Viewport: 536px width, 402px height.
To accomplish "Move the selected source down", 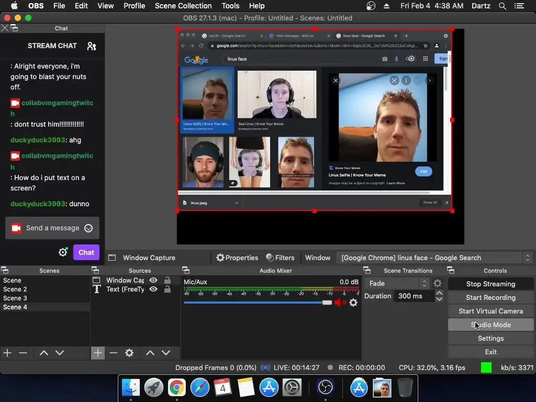I will (x=166, y=353).
